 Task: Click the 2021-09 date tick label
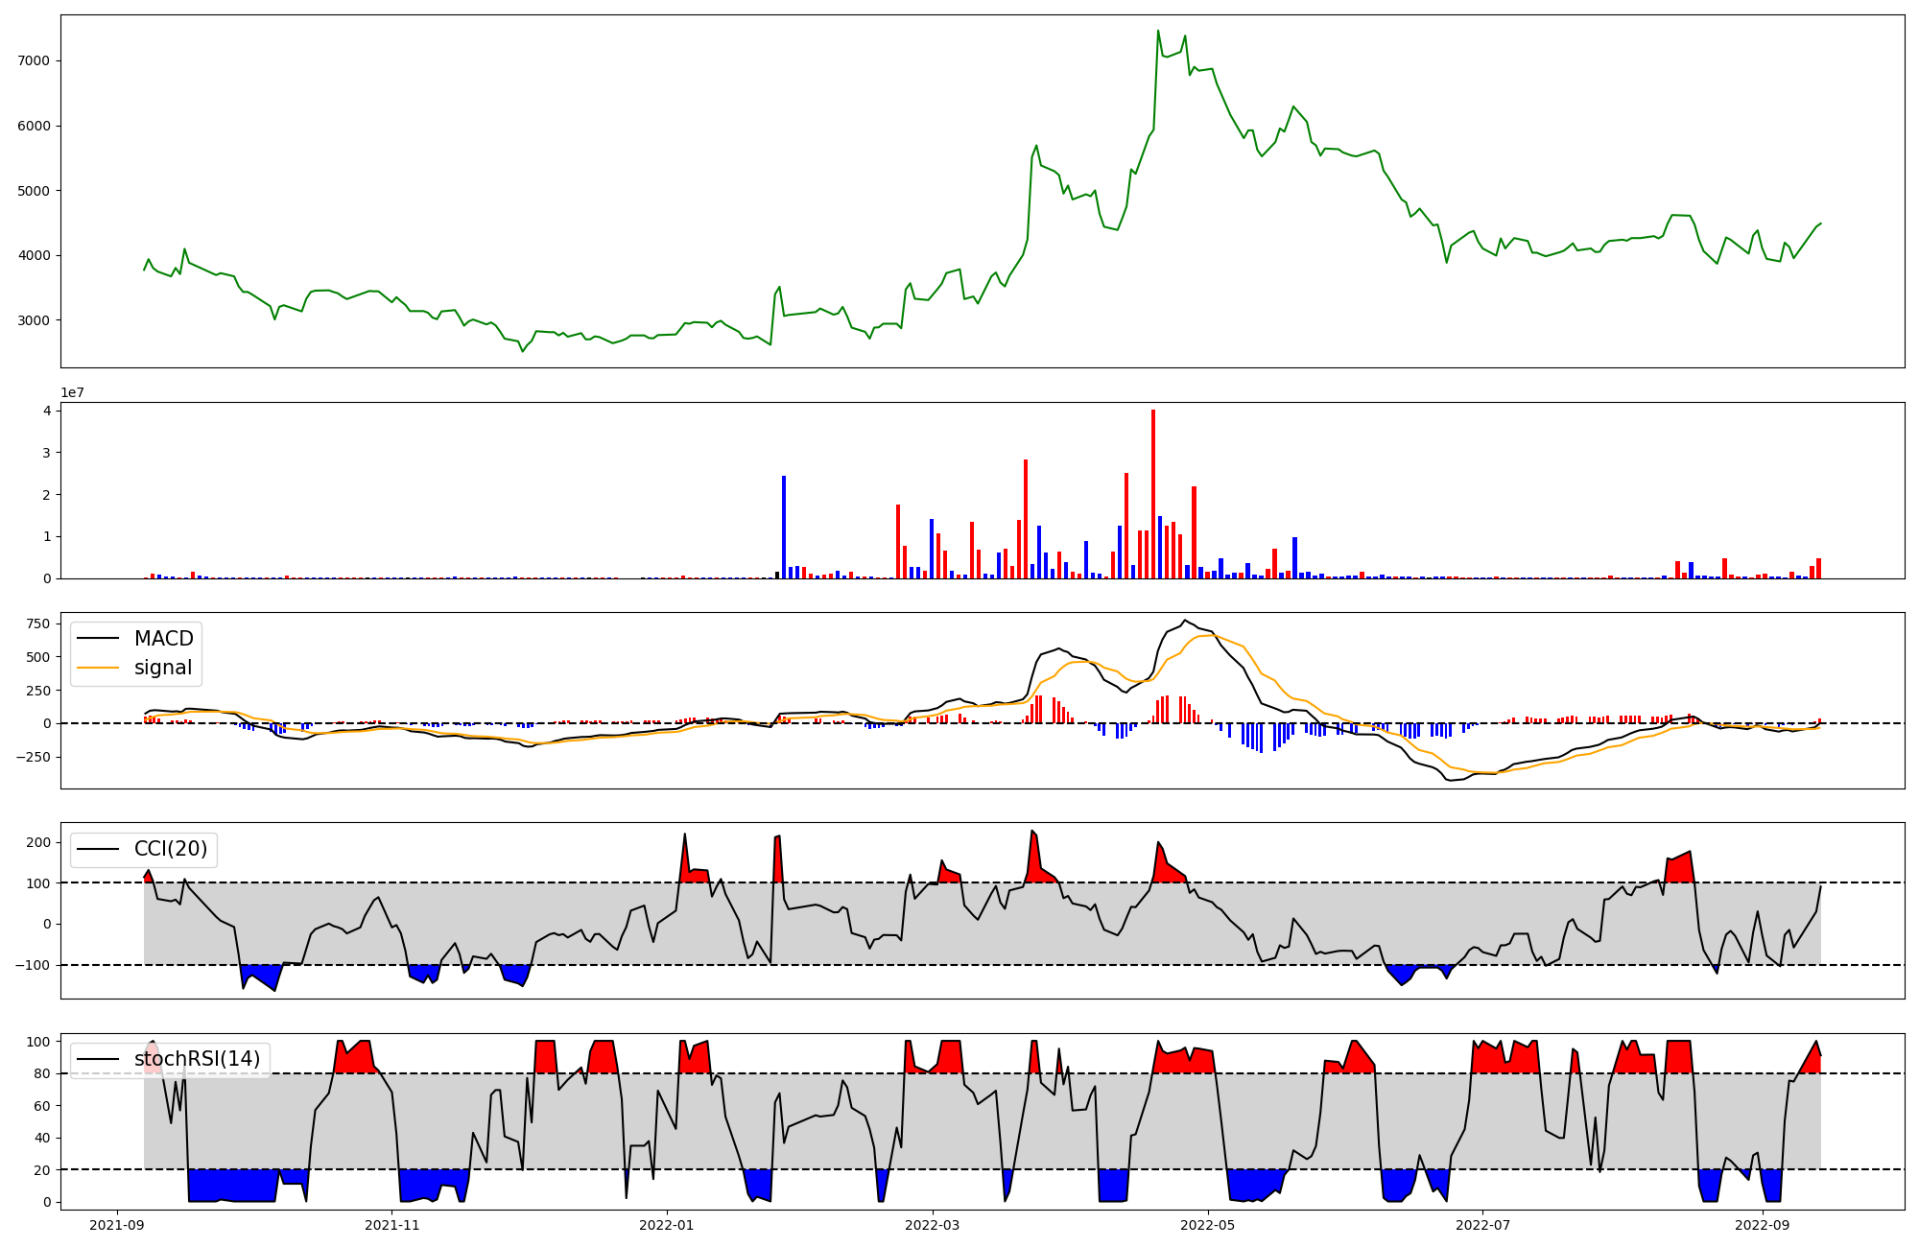[118, 1225]
